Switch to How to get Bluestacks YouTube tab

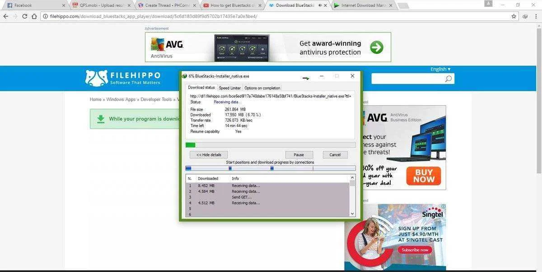tap(232, 5)
